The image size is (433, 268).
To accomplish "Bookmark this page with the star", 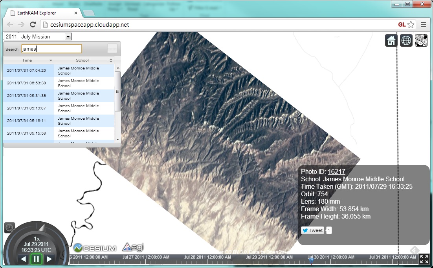I will pyautogui.click(x=411, y=25).
